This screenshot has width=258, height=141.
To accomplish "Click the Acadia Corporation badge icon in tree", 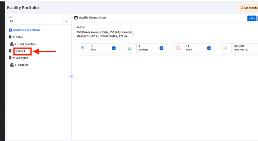I will (x=10, y=30).
